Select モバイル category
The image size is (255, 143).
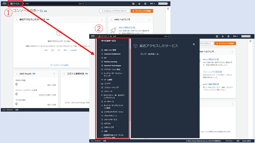[106, 123]
